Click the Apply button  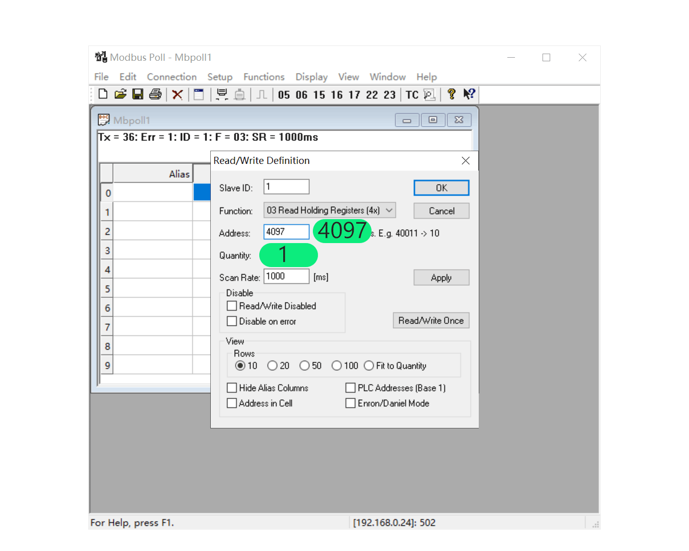click(441, 277)
